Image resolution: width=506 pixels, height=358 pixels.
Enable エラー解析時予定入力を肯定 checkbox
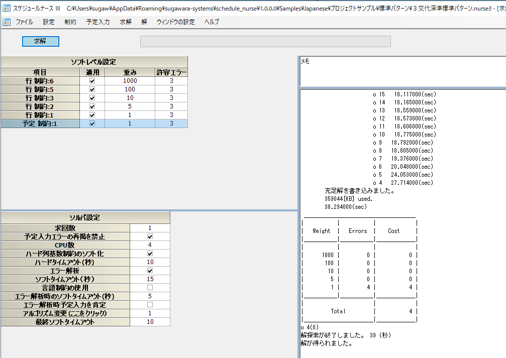pos(150,305)
